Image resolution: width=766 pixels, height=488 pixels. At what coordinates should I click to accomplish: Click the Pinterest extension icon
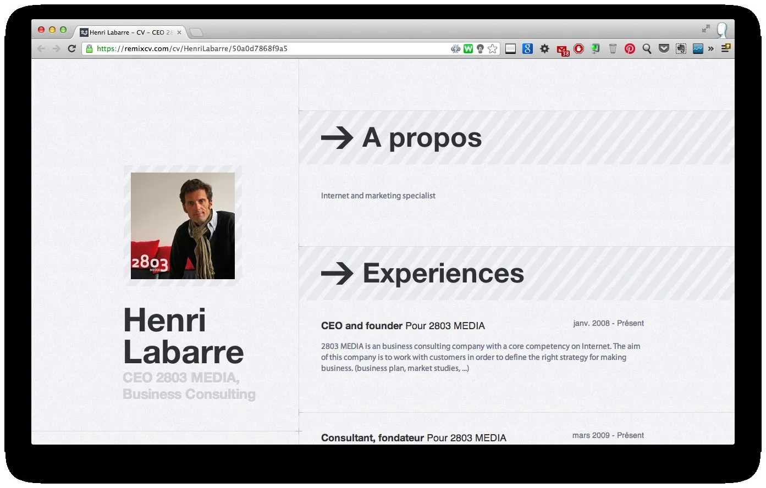coord(630,49)
